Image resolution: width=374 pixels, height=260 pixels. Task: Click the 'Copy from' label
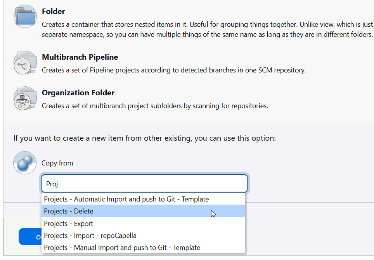[57, 163]
